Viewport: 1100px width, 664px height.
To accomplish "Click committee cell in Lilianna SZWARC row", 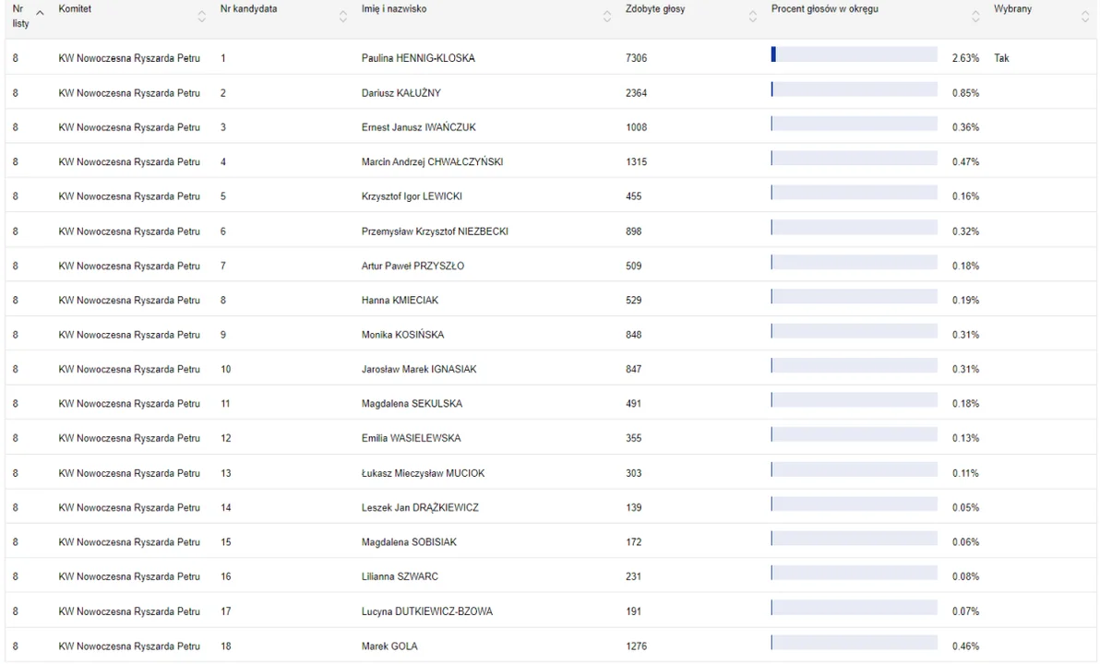I will [x=129, y=576].
